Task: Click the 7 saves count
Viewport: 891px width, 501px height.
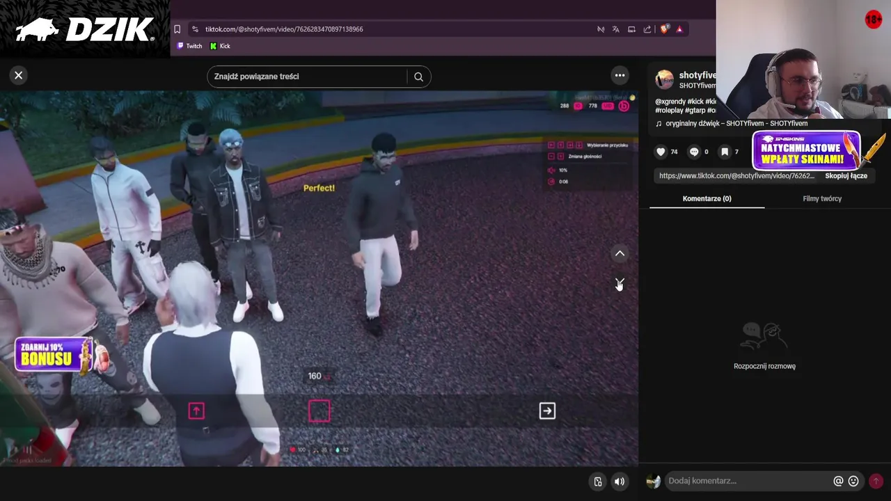Action: click(x=736, y=152)
